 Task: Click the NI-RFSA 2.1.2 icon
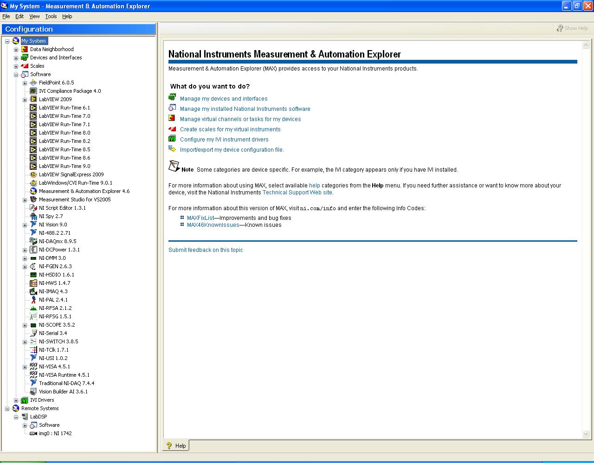(x=33, y=308)
